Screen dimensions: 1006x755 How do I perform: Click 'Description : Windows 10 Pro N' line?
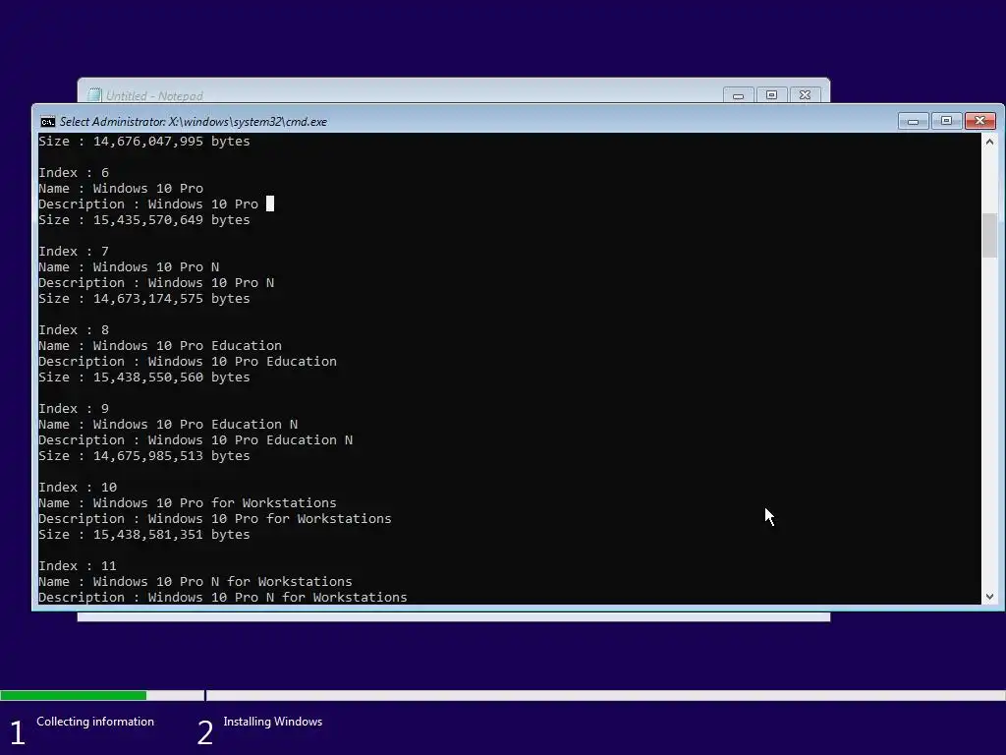(x=156, y=283)
